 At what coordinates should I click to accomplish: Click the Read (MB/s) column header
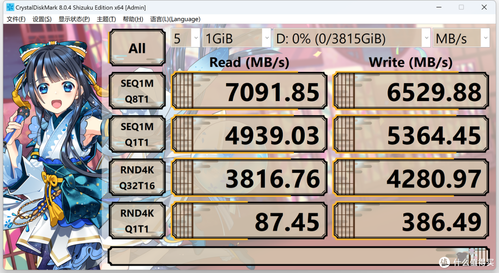(249, 62)
